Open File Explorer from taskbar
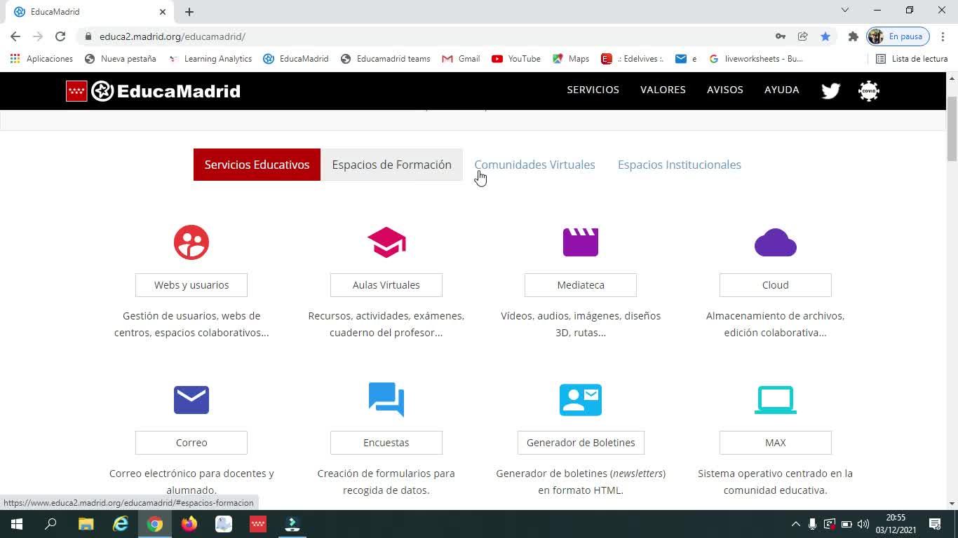The width and height of the screenshot is (958, 538). [86, 524]
